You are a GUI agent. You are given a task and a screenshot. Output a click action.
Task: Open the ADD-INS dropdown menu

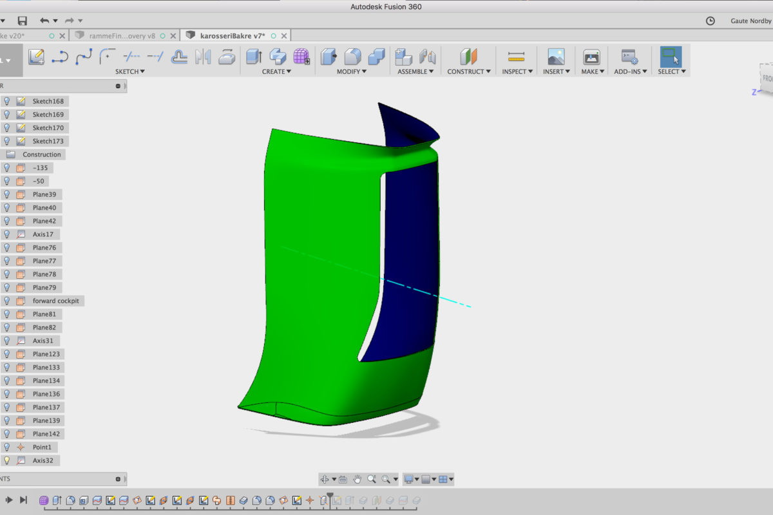click(x=630, y=71)
